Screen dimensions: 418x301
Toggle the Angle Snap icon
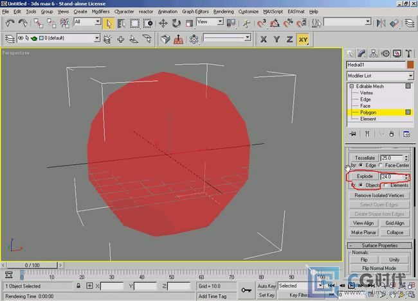click(x=275, y=23)
